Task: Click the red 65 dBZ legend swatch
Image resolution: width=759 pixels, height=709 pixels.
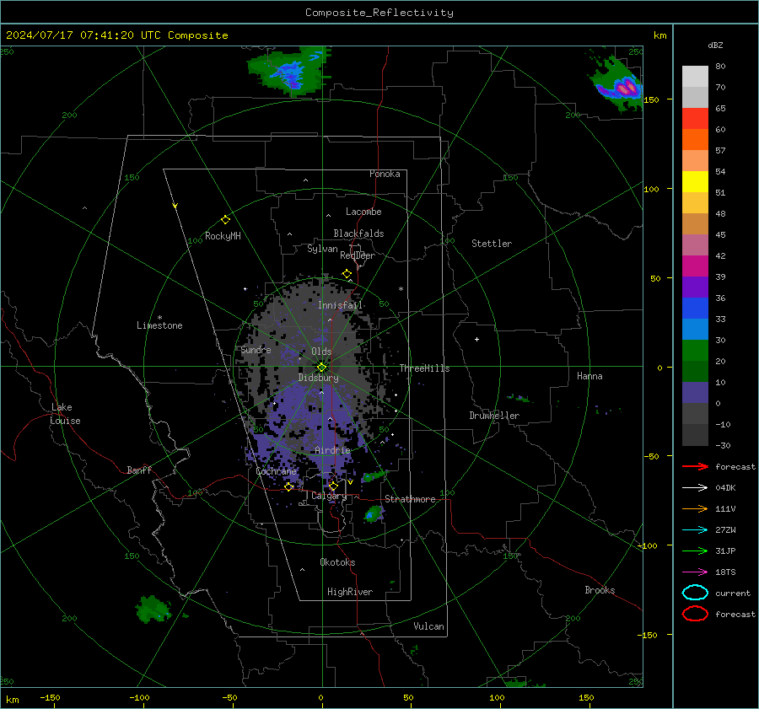Action: 695,118
